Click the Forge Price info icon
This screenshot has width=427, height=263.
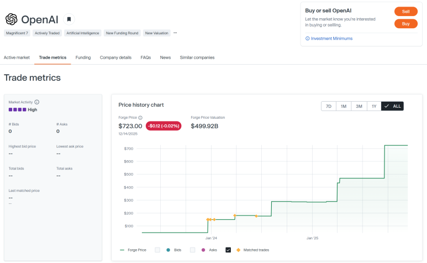pos(140,118)
